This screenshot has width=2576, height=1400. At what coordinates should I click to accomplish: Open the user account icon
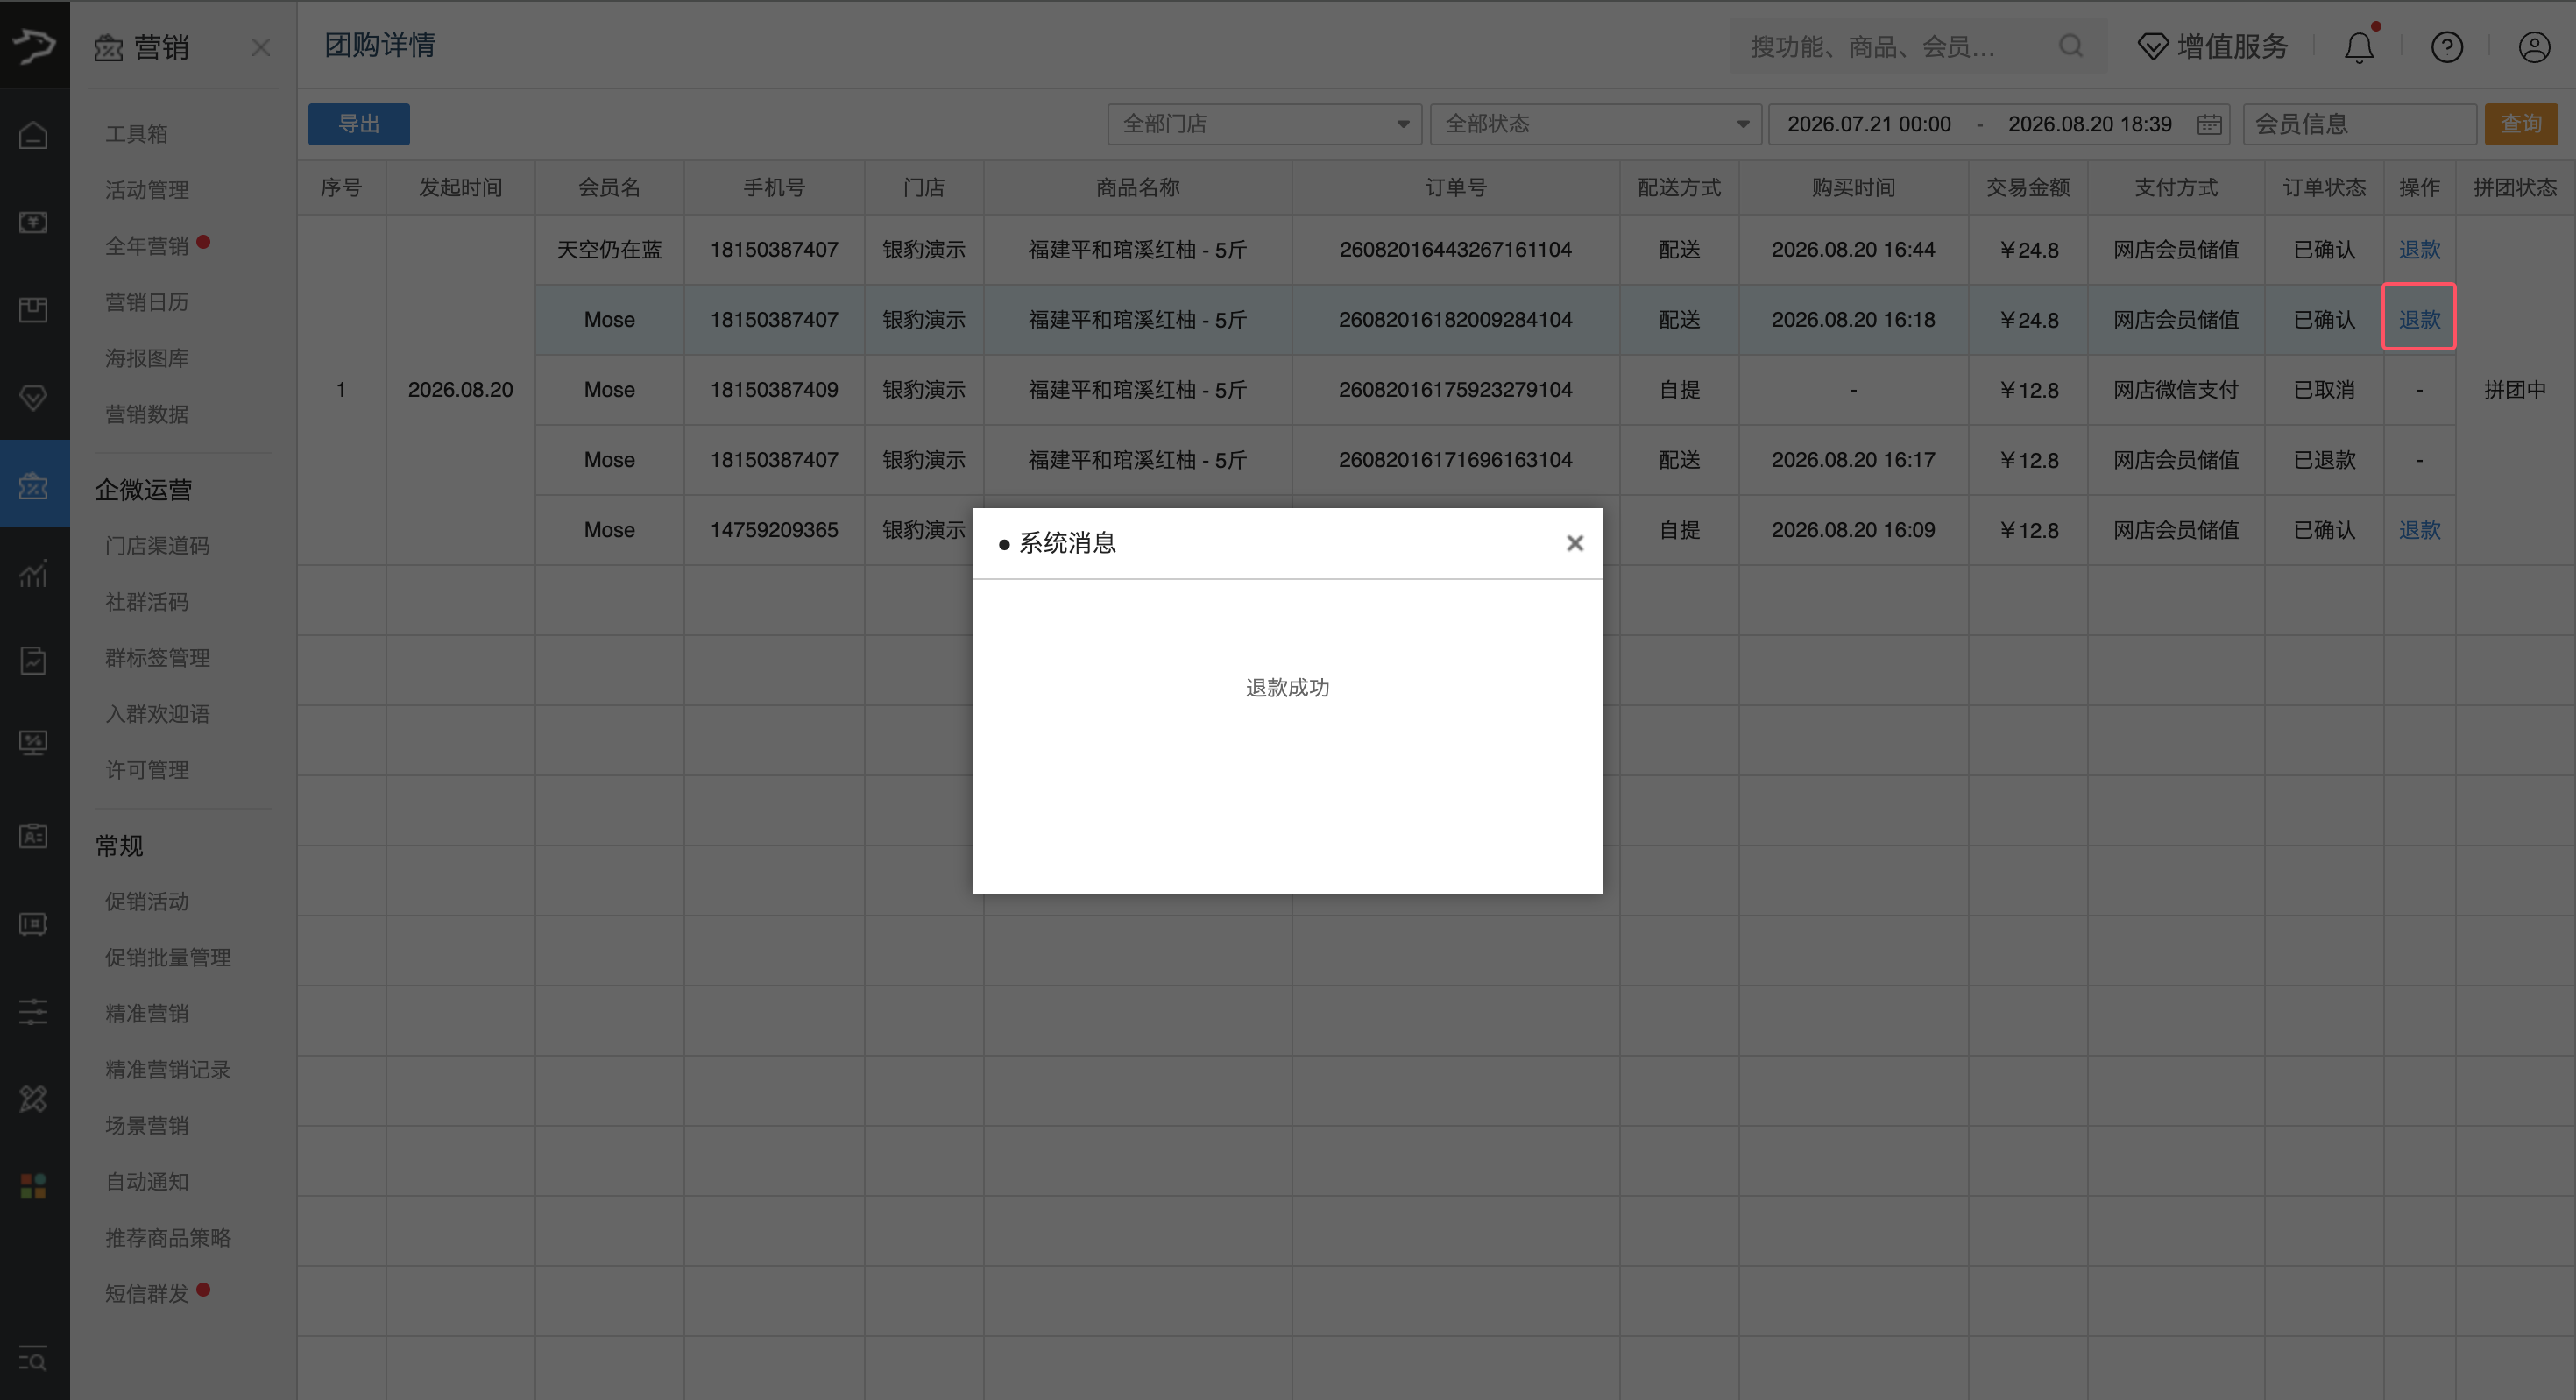pyautogui.click(x=2534, y=47)
